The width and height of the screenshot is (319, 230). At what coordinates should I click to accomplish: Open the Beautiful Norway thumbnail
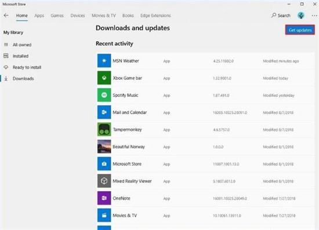pyautogui.click(x=104, y=147)
